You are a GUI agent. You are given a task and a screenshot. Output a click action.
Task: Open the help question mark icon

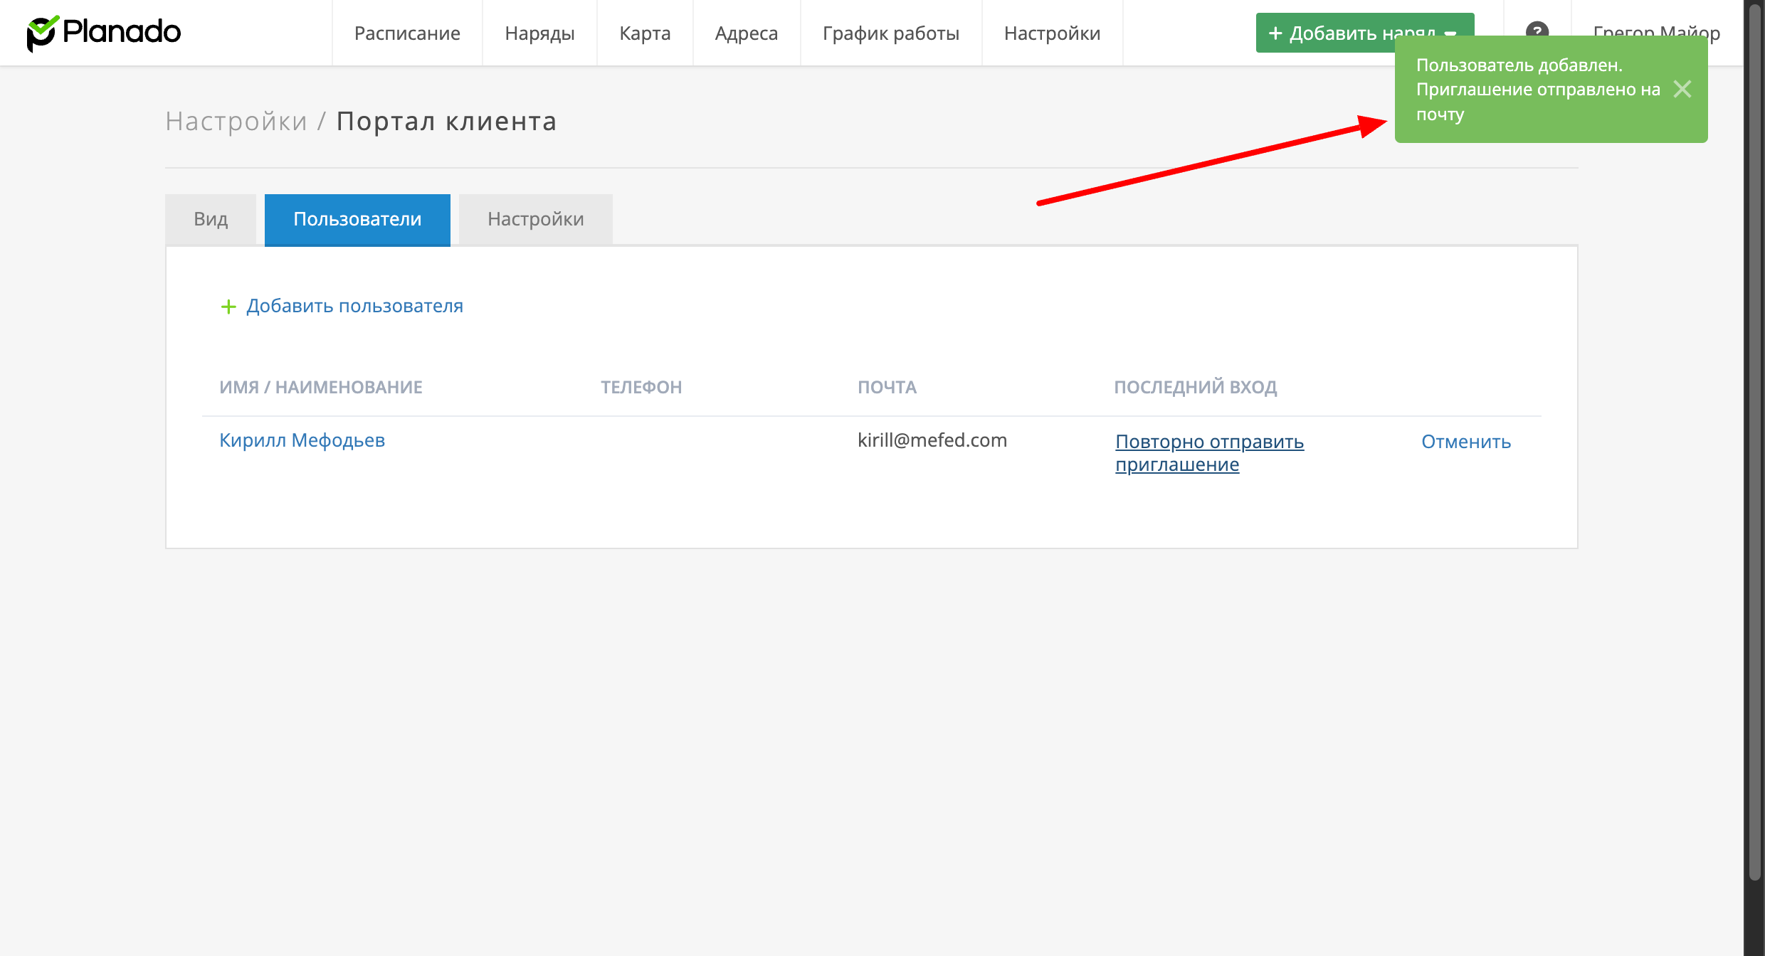1537,28
